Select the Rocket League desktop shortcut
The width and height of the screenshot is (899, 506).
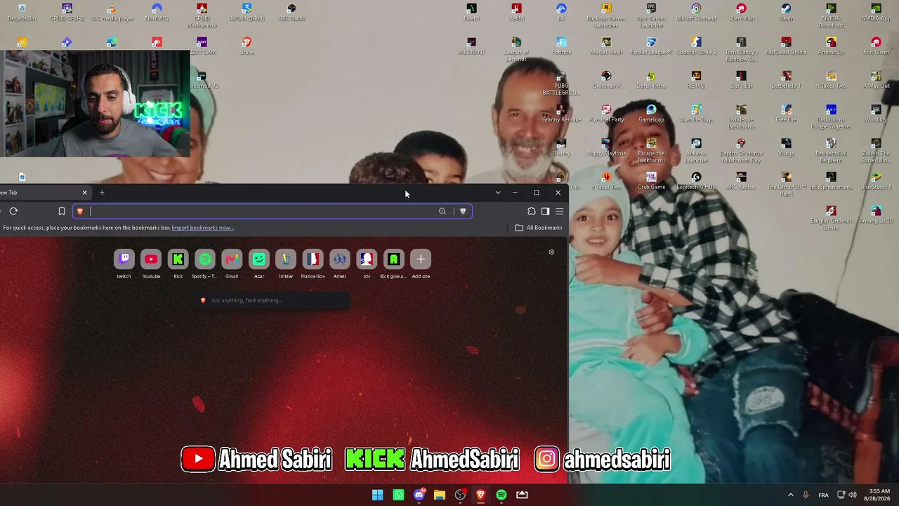(651, 46)
